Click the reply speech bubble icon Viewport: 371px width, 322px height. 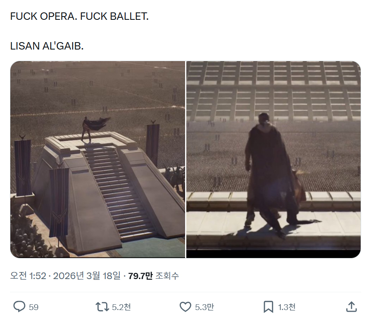[19, 307]
